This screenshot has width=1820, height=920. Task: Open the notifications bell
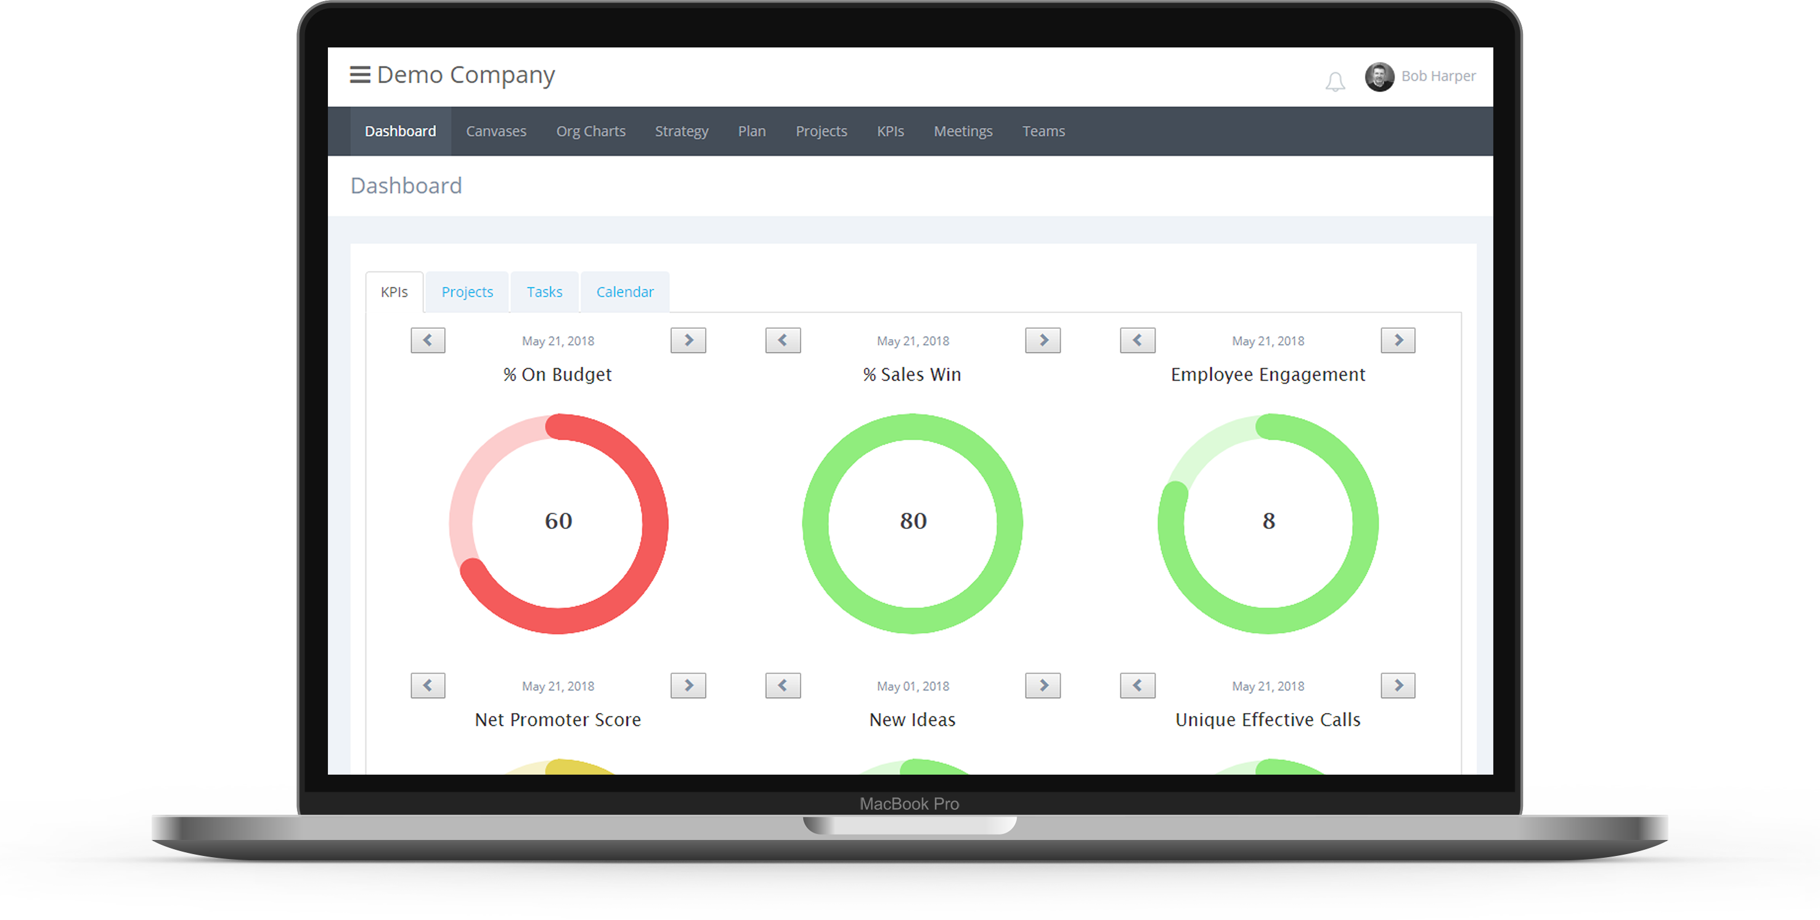click(1334, 82)
